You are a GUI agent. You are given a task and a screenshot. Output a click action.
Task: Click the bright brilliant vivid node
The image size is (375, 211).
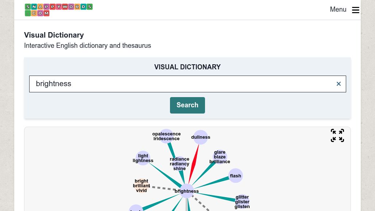(x=142, y=185)
